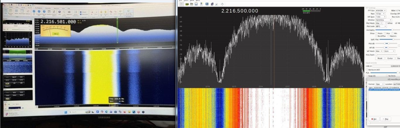Adjust the Plot dB range slider
400x128 pixels.
tap(386, 43)
